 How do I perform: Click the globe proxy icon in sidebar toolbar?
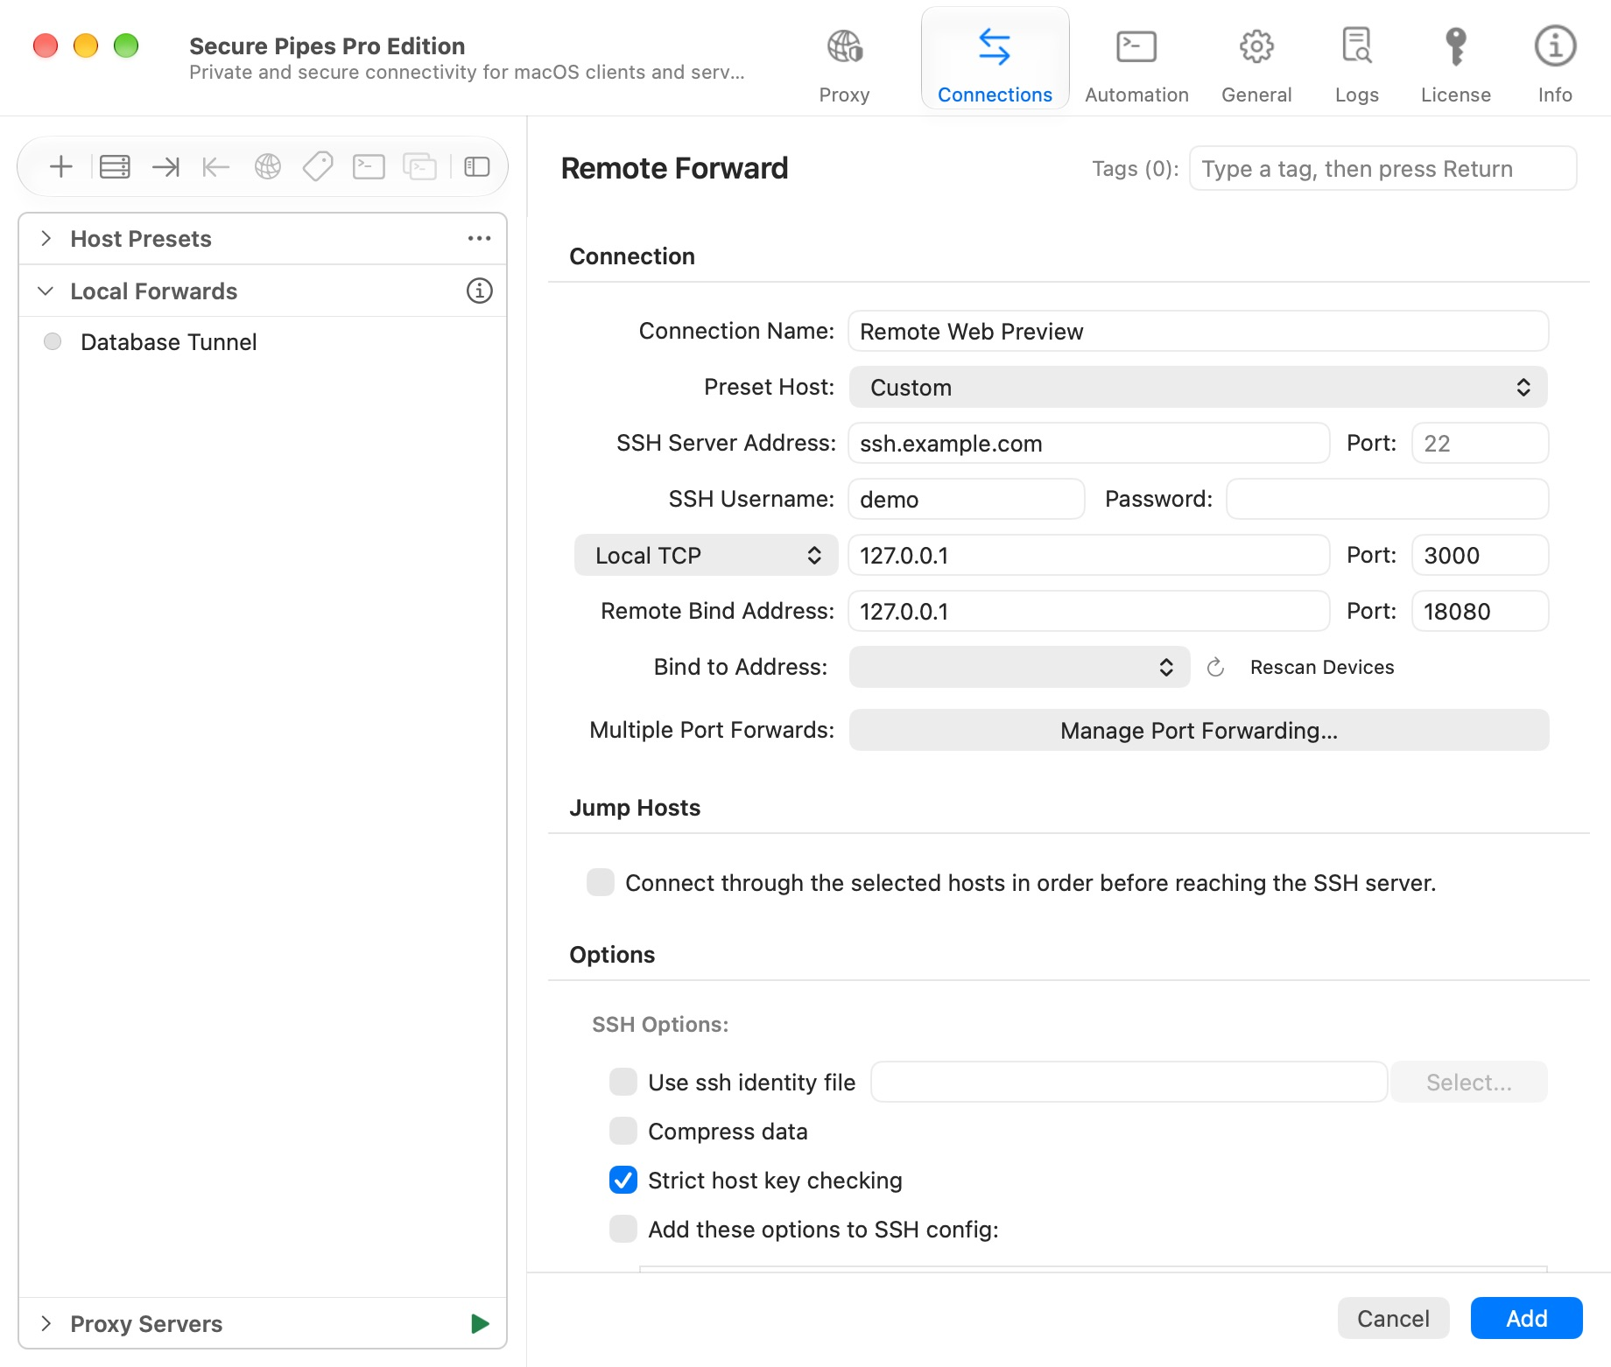268,166
